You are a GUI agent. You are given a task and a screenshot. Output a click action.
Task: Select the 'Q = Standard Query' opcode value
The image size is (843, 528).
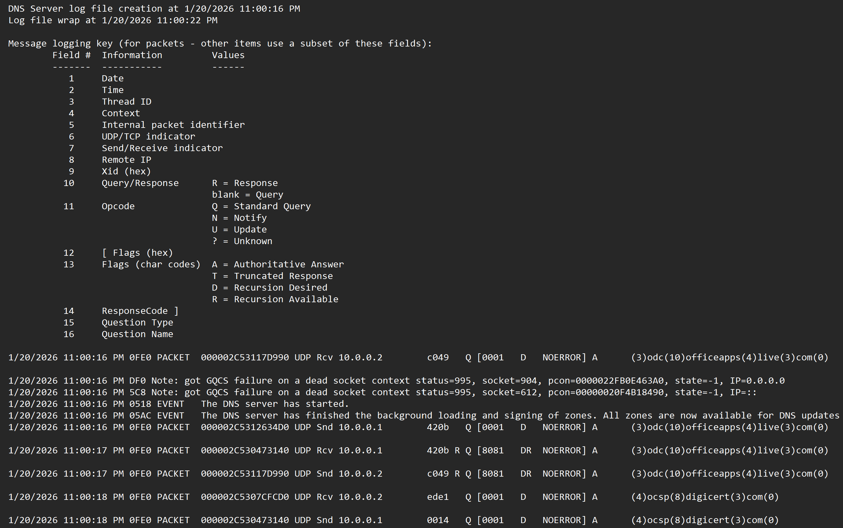click(x=261, y=206)
